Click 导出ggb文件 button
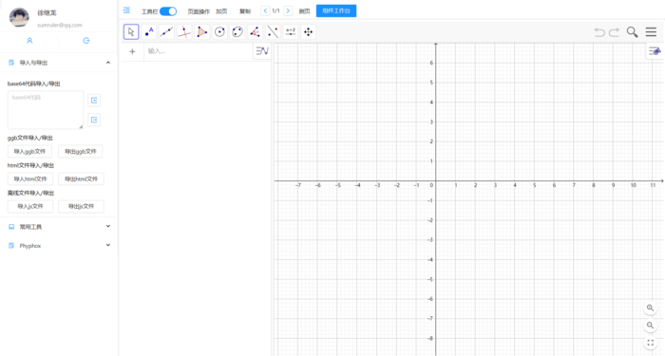665x356 pixels. click(81, 151)
